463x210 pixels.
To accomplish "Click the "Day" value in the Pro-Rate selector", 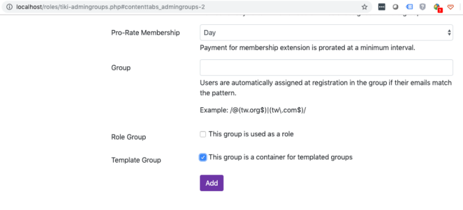I will pyautogui.click(x=210, y=33).
